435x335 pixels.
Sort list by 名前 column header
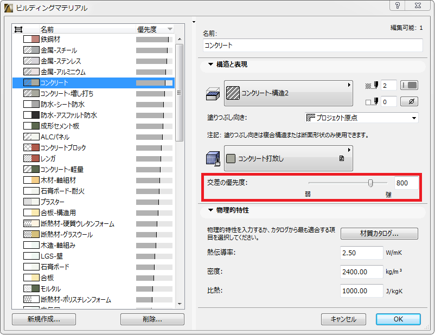click(87, 29)
